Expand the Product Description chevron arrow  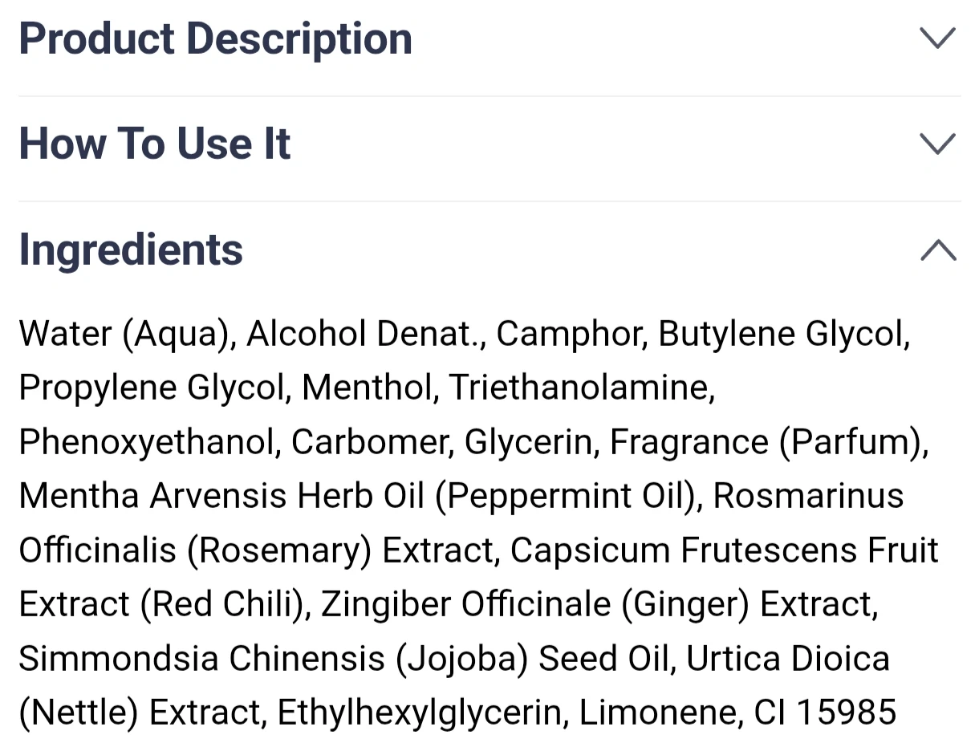938,38
